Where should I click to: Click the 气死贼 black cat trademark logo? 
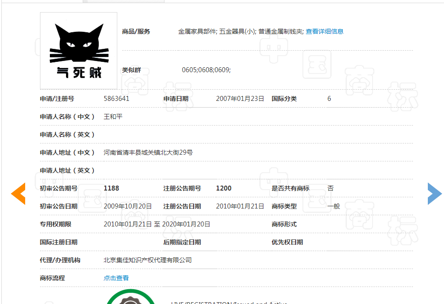coord(78,50)
